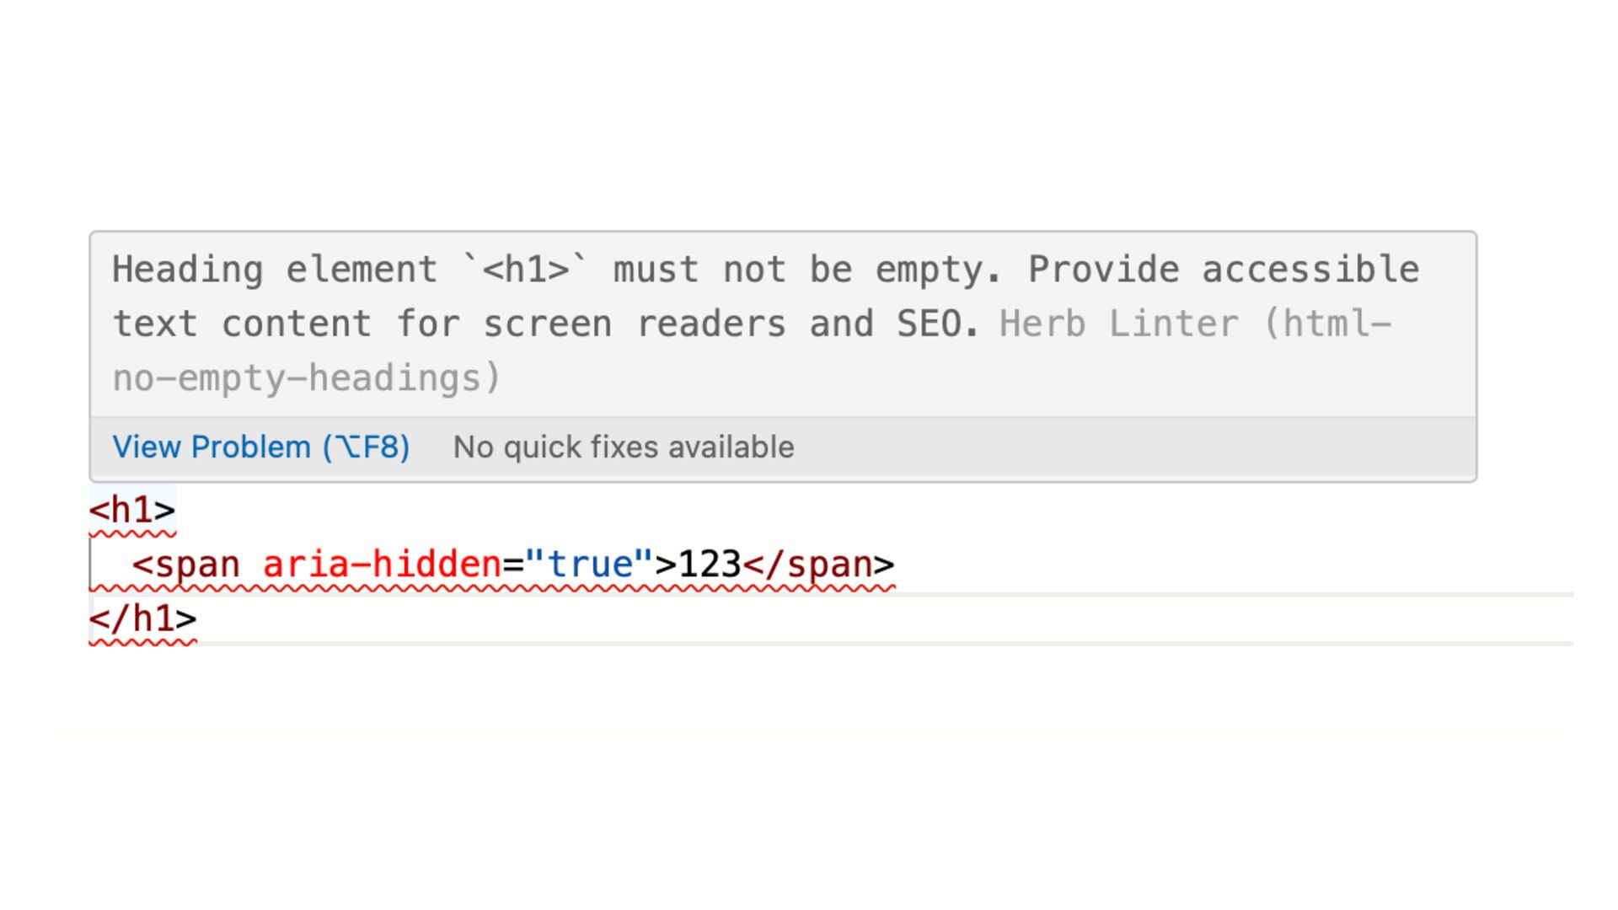Click the opening h1 tag
This screenshot has width=1618, height=910.
[132, 511]
